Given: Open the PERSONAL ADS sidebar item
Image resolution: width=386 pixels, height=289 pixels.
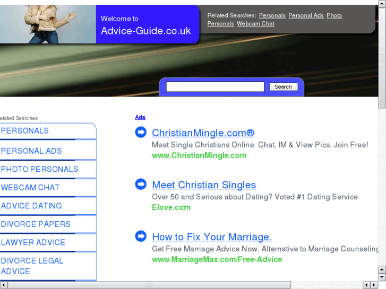Looking at the screenshot, I should coord(48,151).
